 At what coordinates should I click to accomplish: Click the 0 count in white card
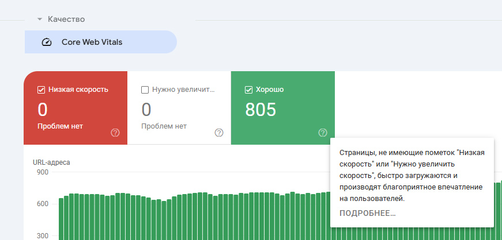tap(146, 109)
